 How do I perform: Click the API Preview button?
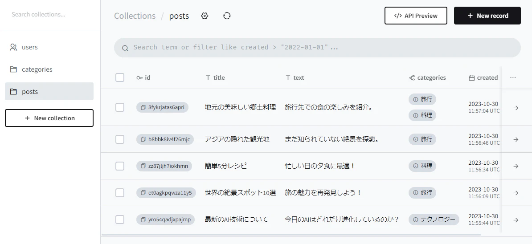416,16
